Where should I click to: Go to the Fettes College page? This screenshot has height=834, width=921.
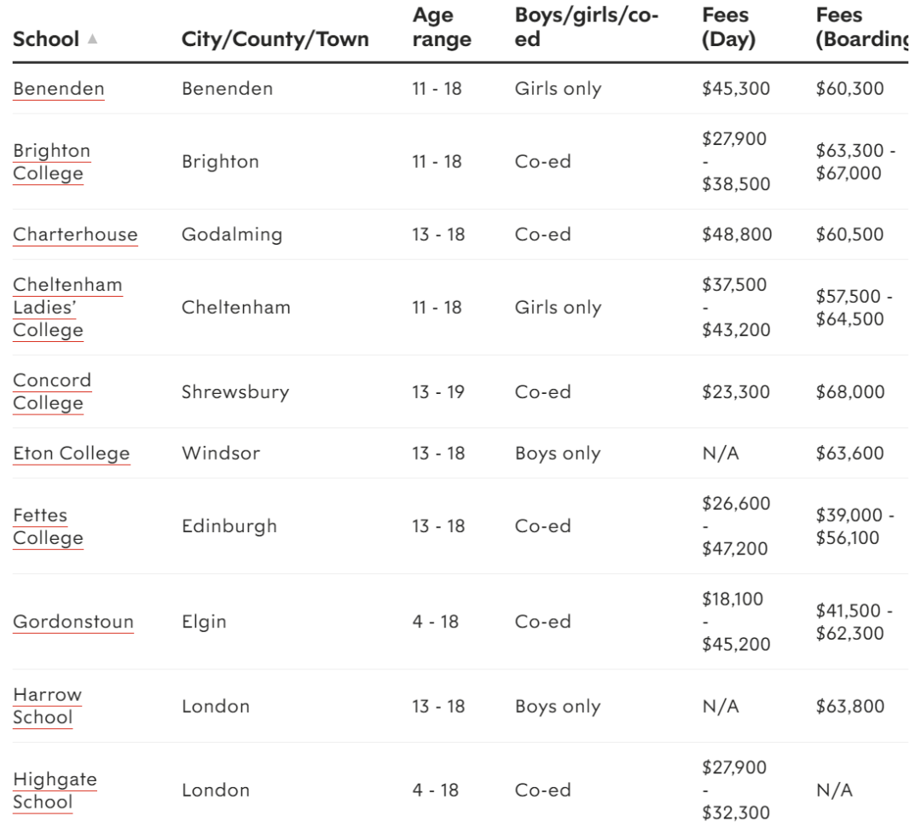coord(48,526)
